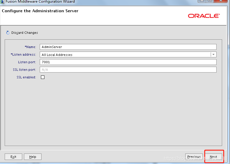Click the Listen port field showing 7001
Viewport: 230px width, 164px height.
(x=128, y=62)
